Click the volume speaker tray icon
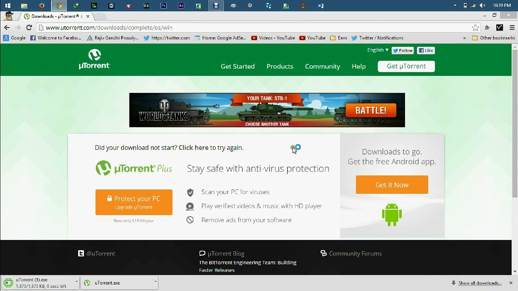The image size is (518, 291). pos(482,6)
